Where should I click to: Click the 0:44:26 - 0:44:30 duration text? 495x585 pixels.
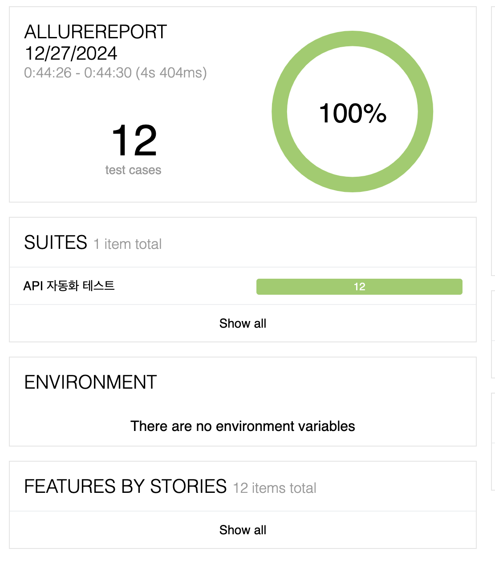115,73
